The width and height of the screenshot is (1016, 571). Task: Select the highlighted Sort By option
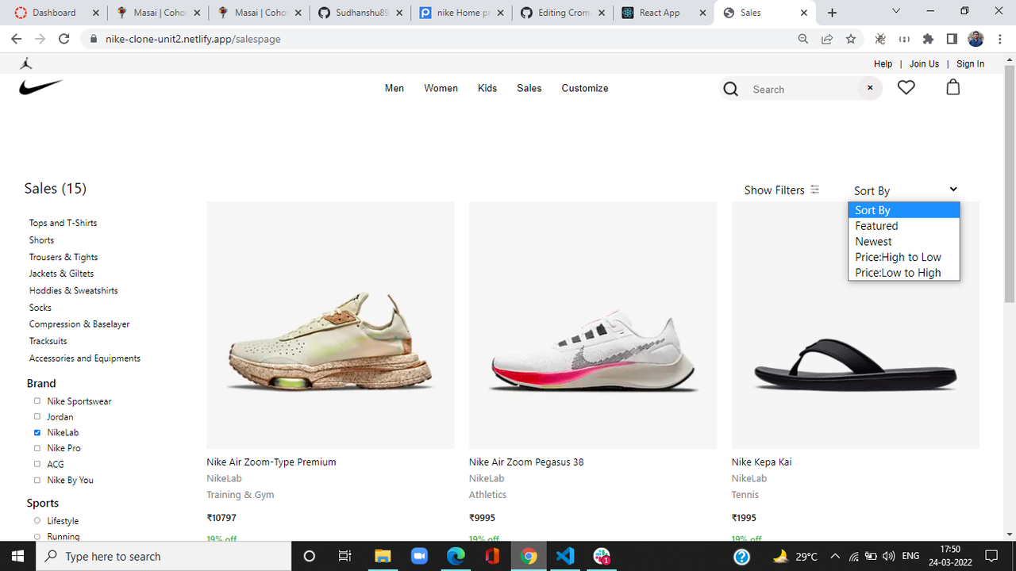pos(904,210)
